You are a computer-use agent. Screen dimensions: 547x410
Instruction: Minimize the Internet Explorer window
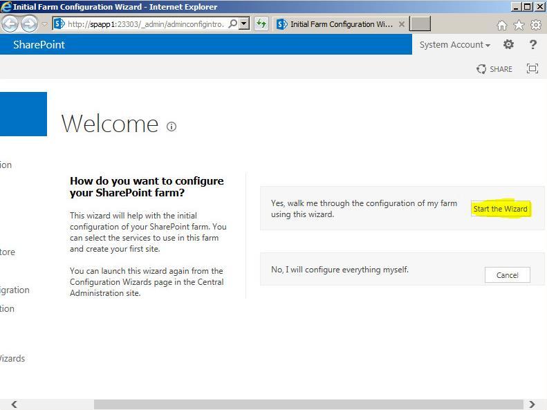tap(517, 7)
